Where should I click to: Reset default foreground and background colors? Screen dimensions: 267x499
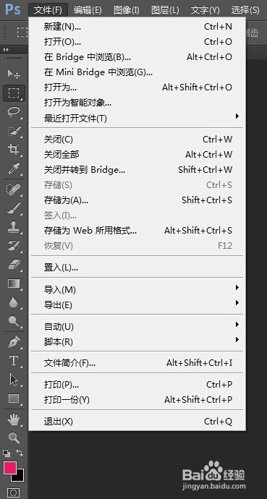click(x=6, y=453)
